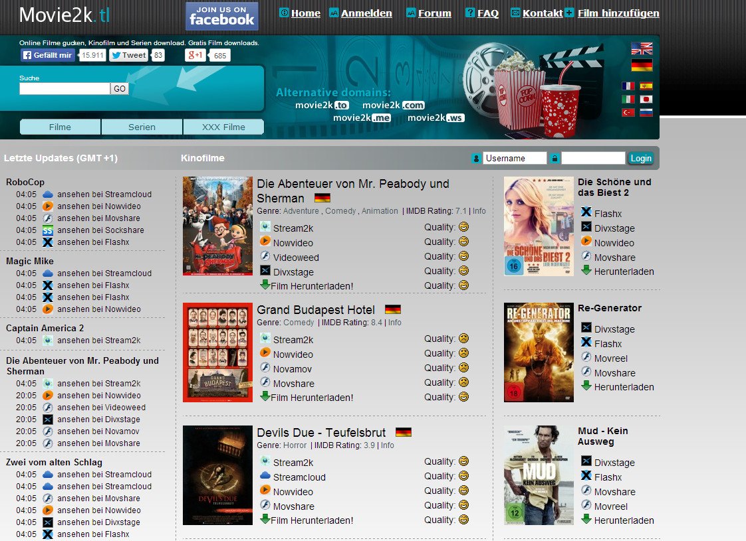Open the Re-Generator movie poster thumbnail
The height and width of the screenshot is (541, 746).
[539, 352]
